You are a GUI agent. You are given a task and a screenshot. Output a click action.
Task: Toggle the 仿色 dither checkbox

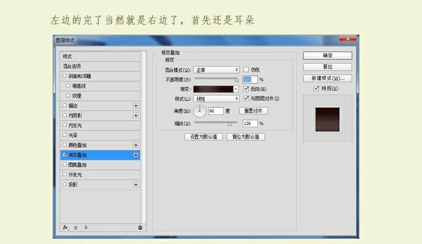246,70
